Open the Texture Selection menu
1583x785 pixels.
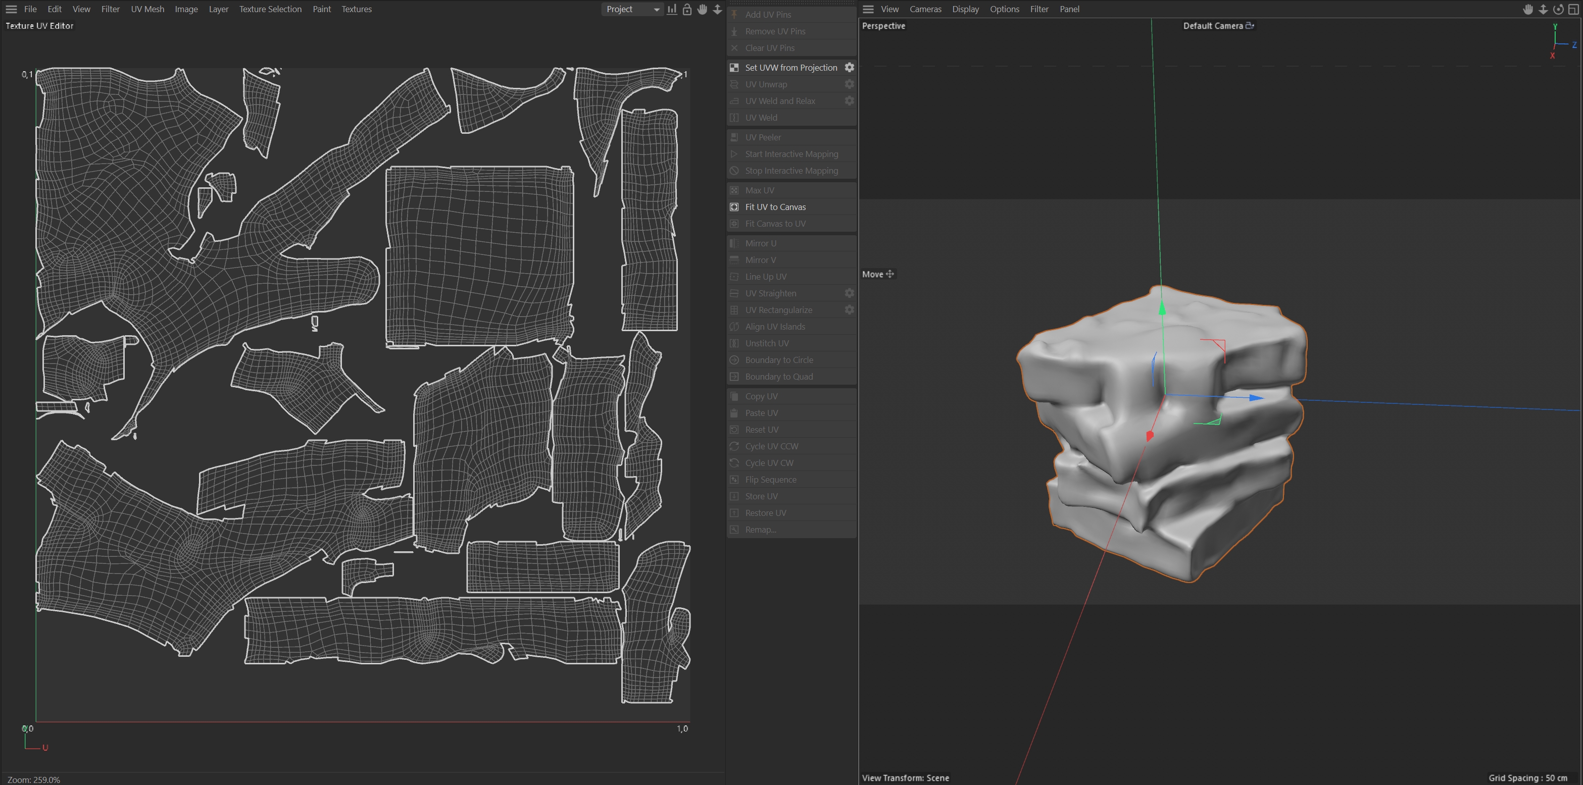tap(270, 9)
